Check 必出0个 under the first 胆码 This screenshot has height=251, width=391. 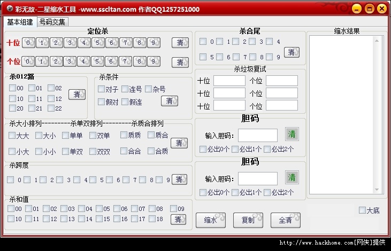[203, 149]
